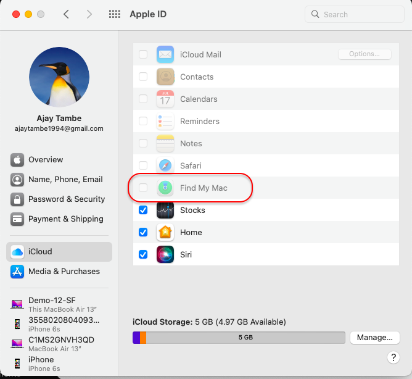Image resolution: width=412 pixels, height=379 pixels.
Task: Enable the iCloud Mail checkbox
Action: pos(143,54)
